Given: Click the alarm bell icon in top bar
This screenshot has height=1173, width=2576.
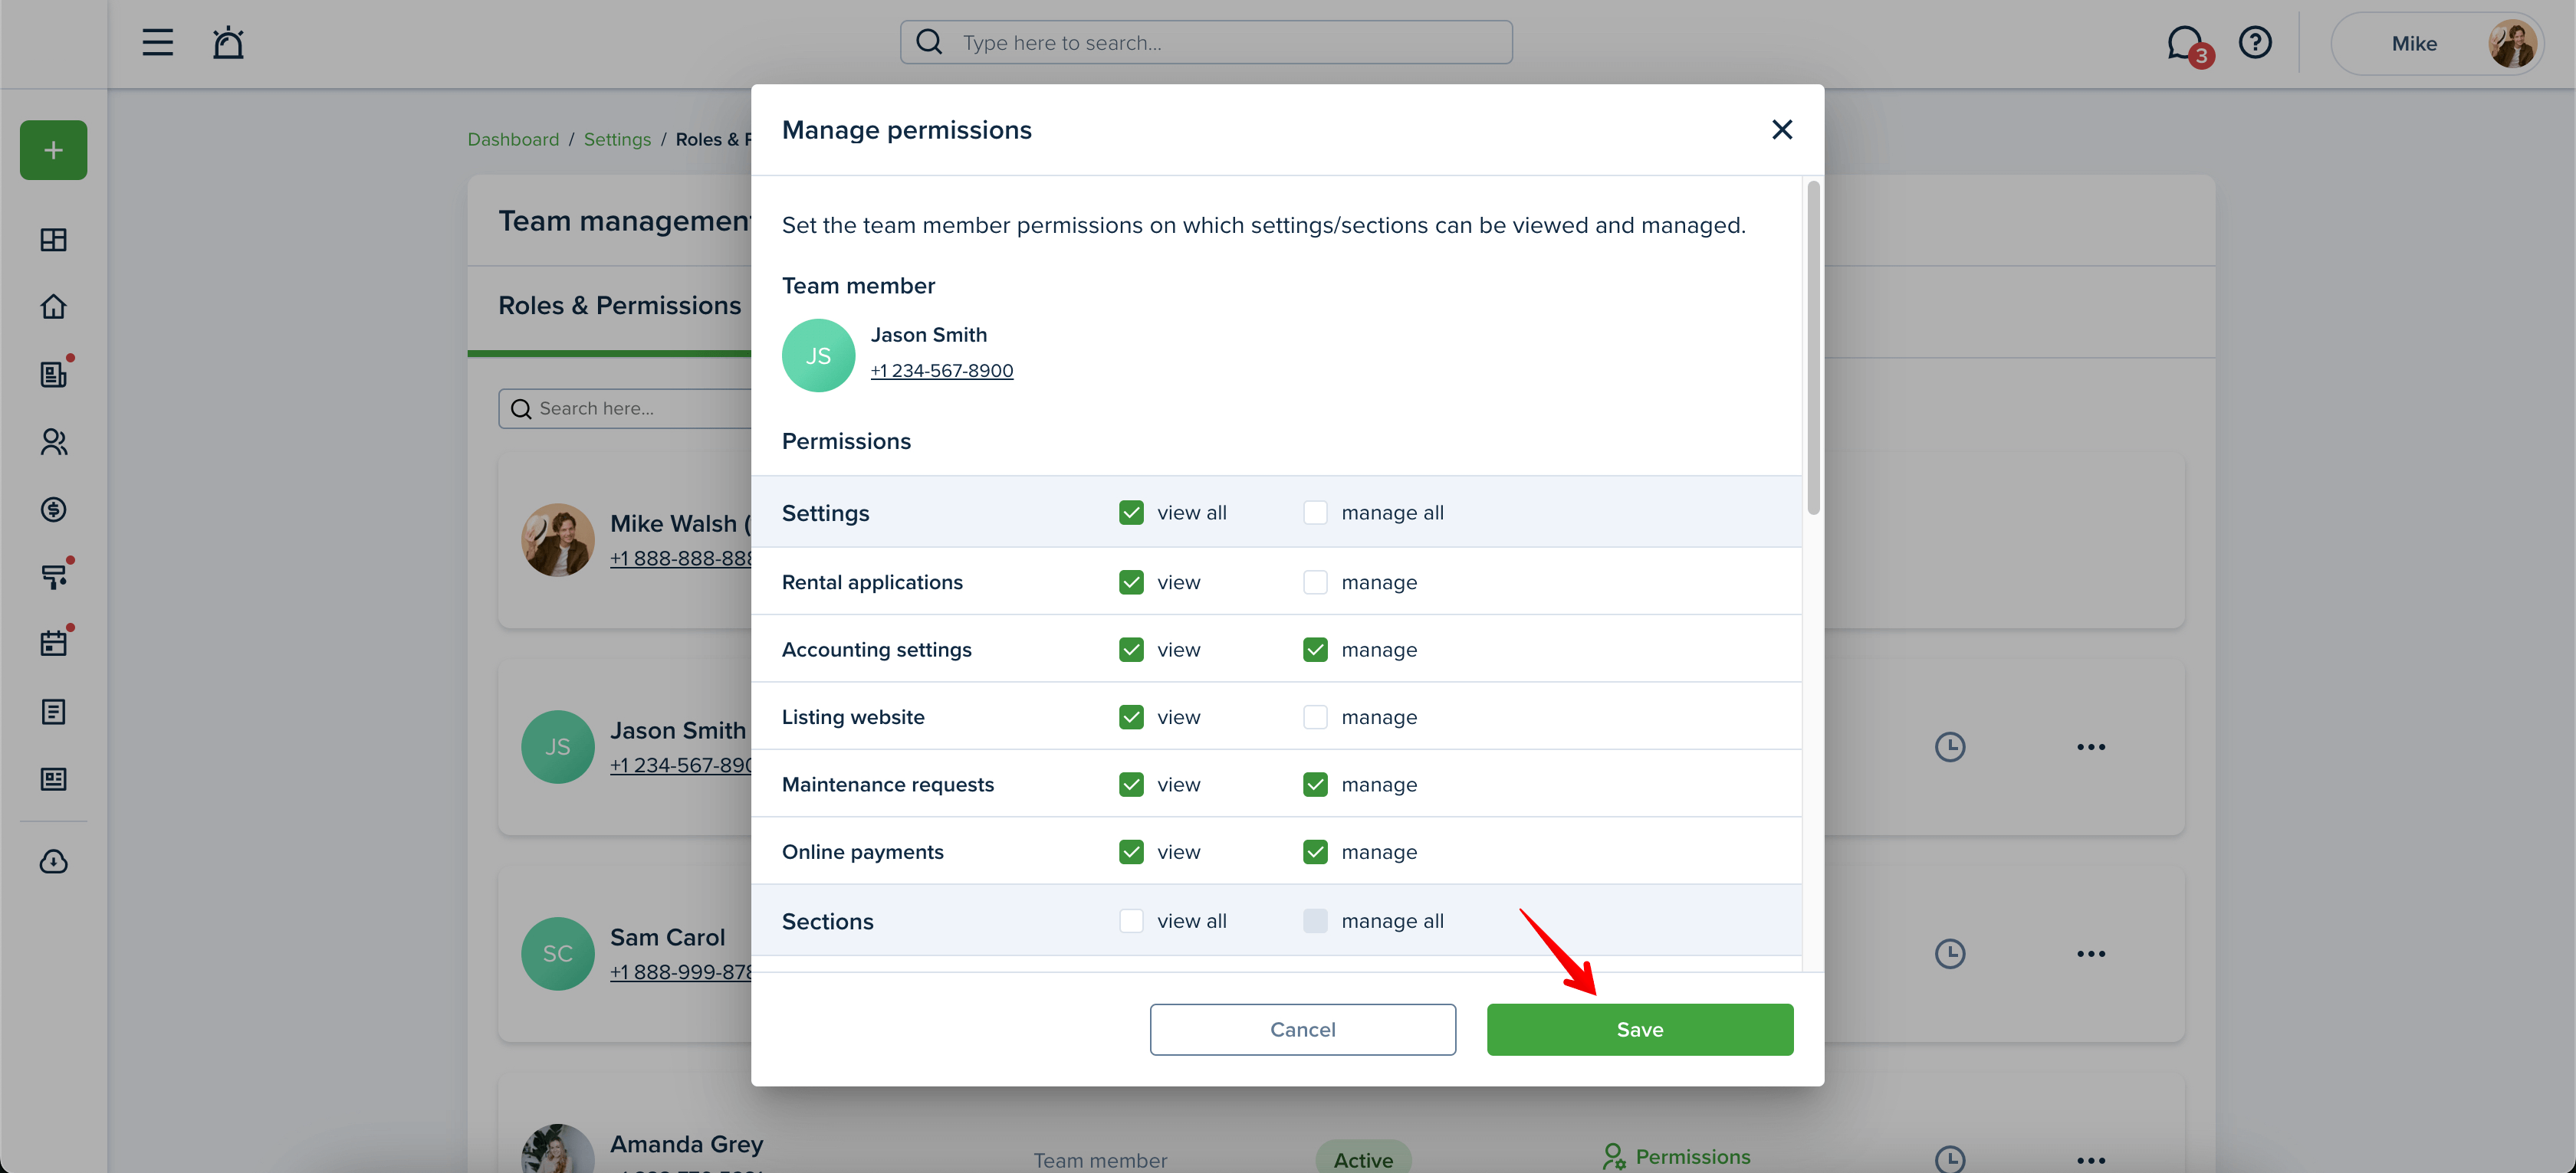Looking at the screenshot, I should (228, 43).
